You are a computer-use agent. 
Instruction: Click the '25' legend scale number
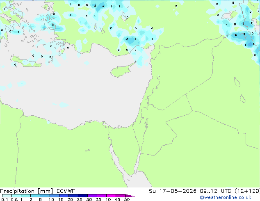[x=80, y=199]
